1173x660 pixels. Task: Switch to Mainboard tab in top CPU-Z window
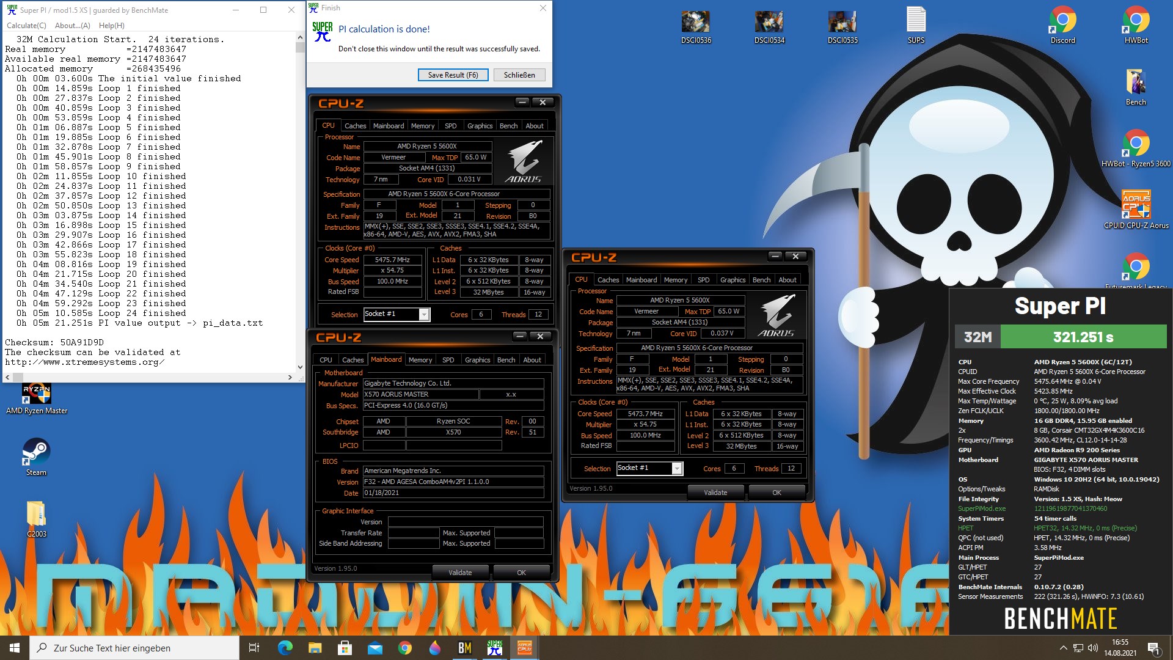click(389, 126)
